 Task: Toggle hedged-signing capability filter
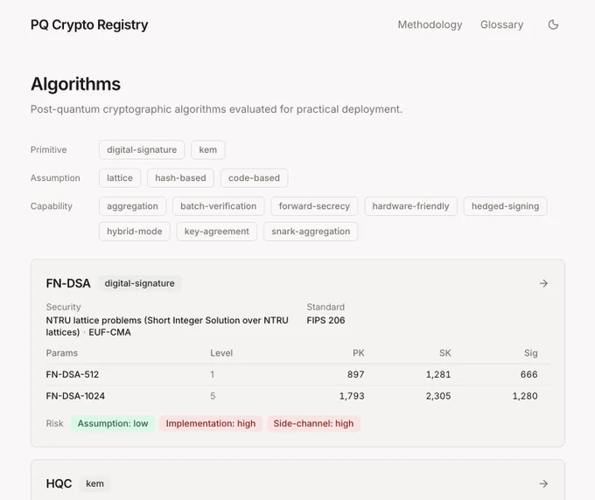pos(505,206)
